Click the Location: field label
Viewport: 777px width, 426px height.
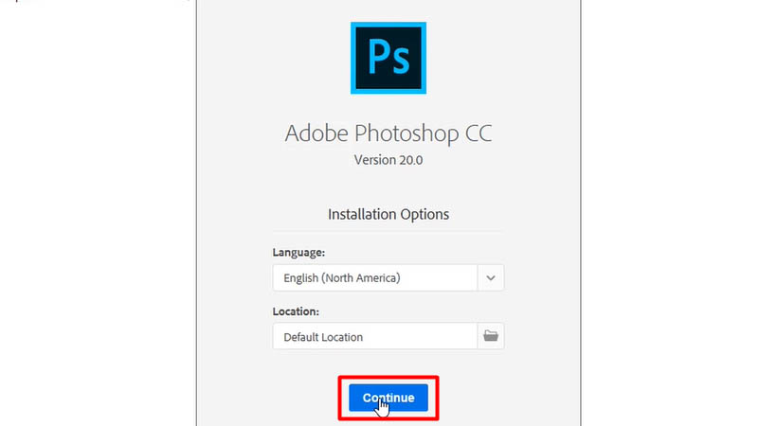click(x=296, y=311)
